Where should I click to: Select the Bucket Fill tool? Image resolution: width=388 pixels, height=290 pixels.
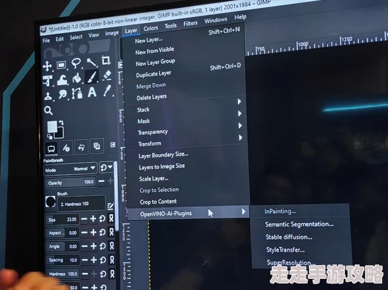tap(77, 78)
